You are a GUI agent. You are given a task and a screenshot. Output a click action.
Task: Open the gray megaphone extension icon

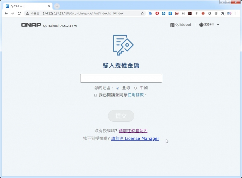[x=183, y=14]
